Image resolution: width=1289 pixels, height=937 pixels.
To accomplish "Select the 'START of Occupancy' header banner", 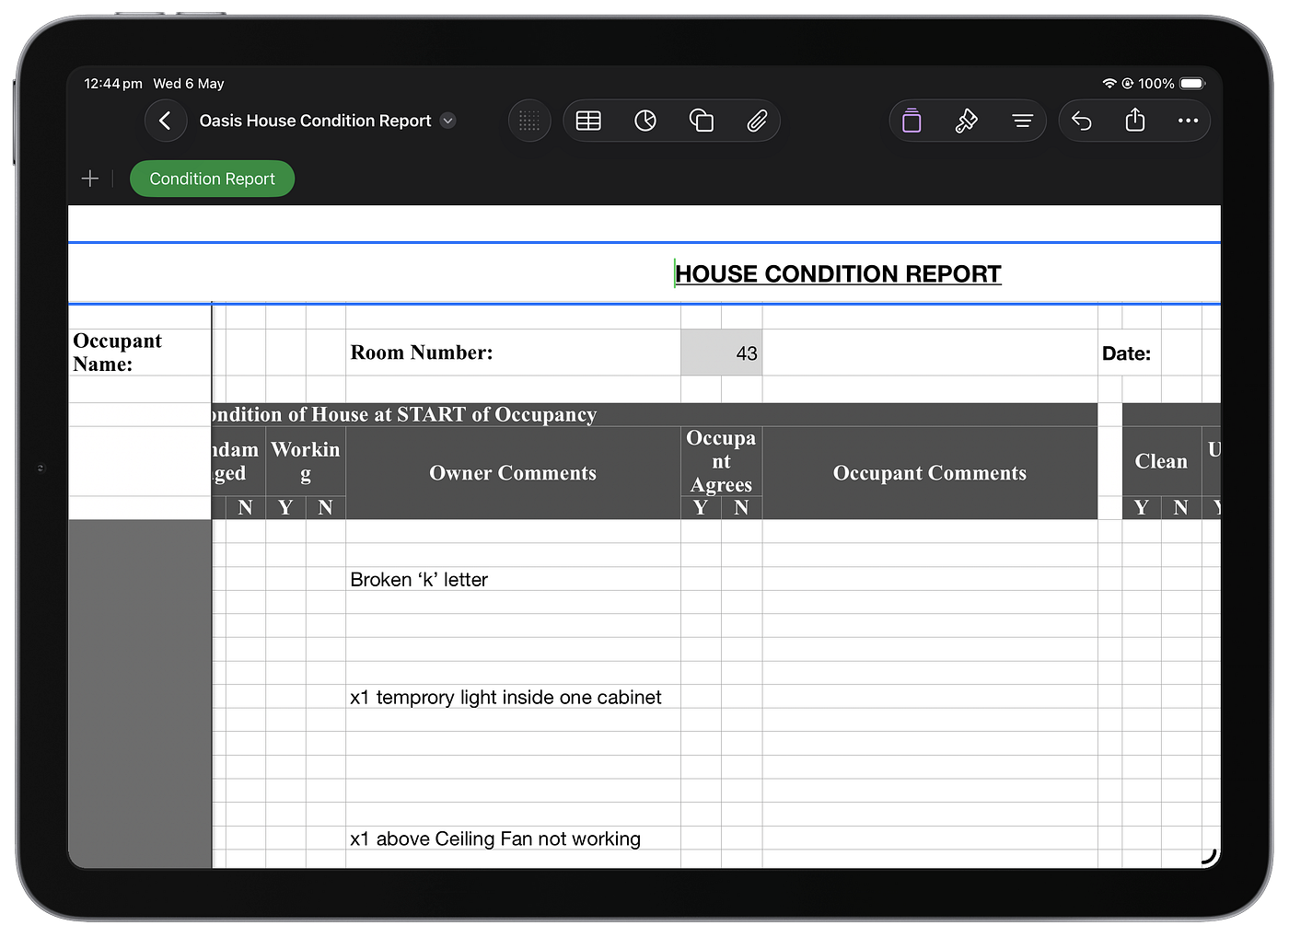I will pos(655,414).
